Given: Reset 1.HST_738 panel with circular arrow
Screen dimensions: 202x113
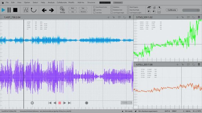Looking at the screenshot, I should pos(124,17).
